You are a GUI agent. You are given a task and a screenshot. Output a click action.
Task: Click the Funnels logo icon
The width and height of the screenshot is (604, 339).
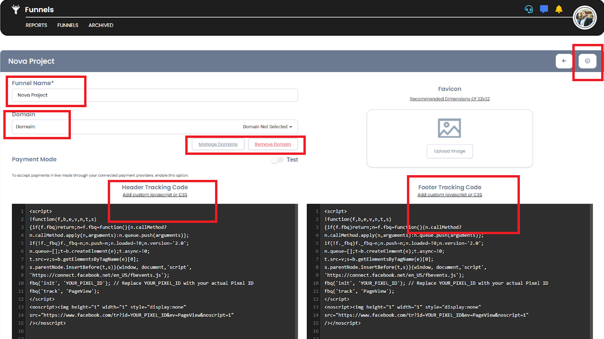click(x=16, y=9)
